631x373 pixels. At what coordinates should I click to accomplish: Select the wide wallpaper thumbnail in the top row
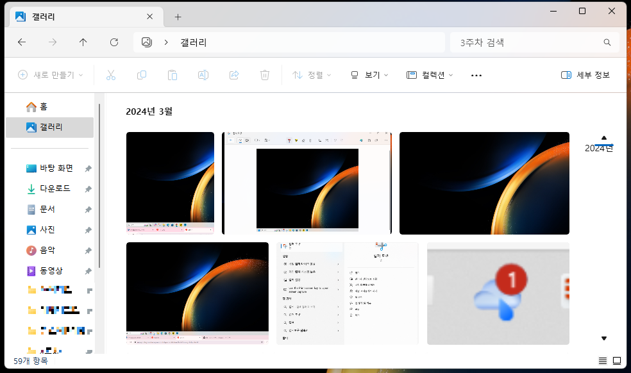pyautogui.click(x=484, y=183)
